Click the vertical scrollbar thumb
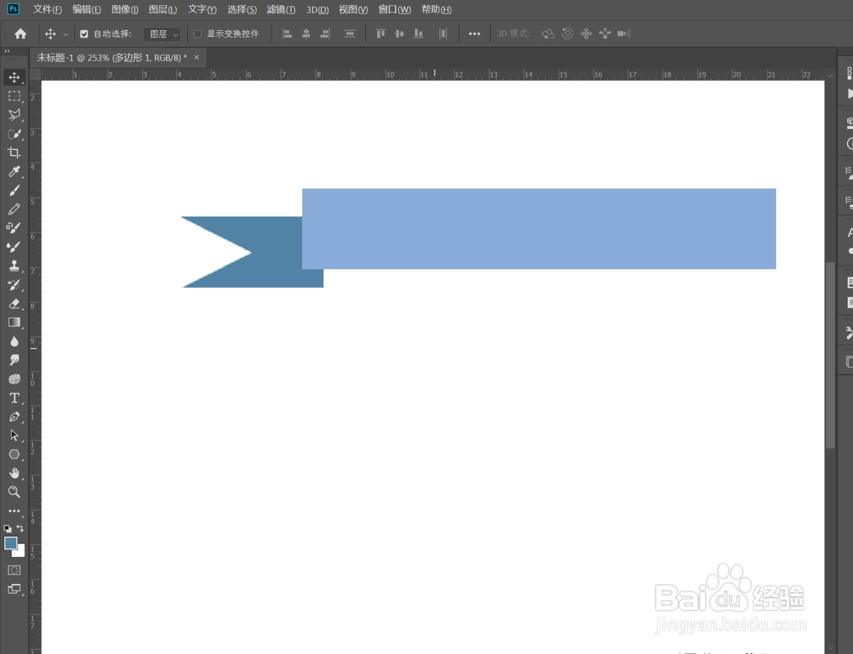853x654 pixels. point(830,356)
